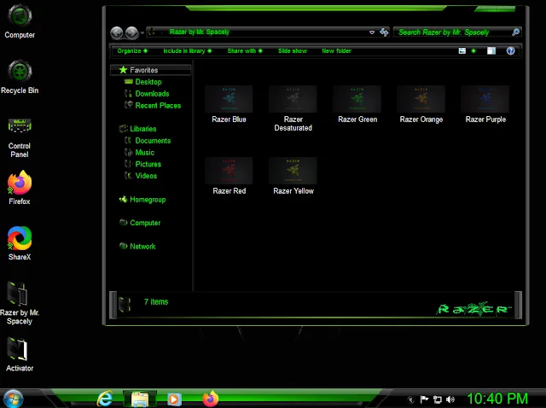Select the Razer Orange thumbnail
Image resolution: width=546 pixels, height=408 pixels.
tap(421, 104)
